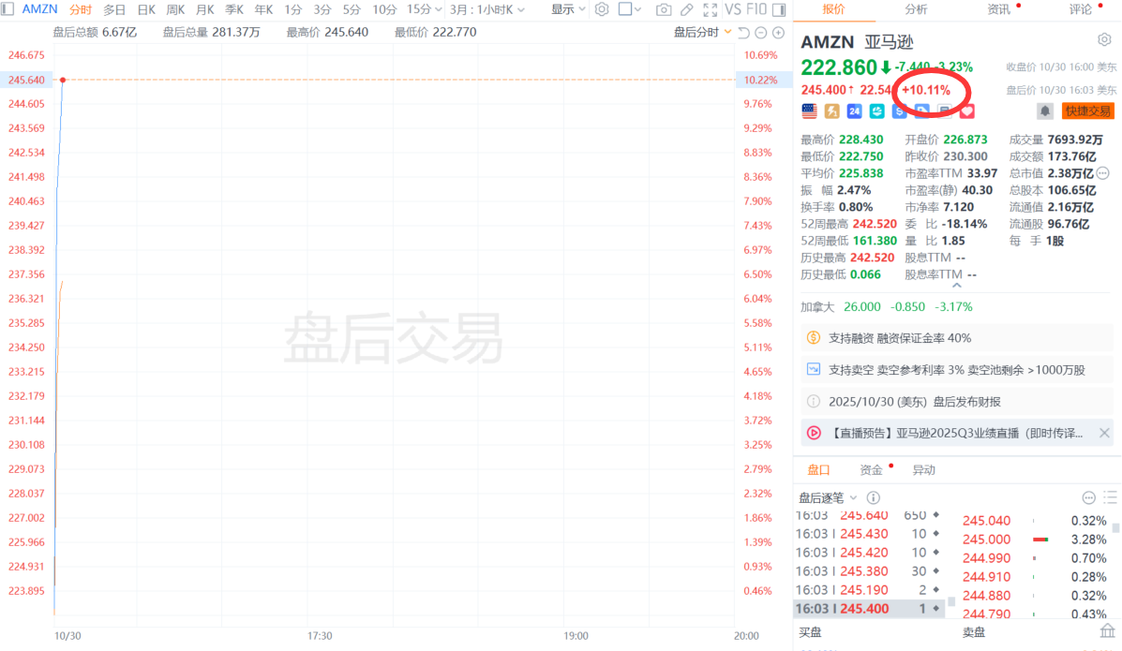Toggle the right quote panel icon
Viewport: 1122px width, 651px height.
click(779, 9)
